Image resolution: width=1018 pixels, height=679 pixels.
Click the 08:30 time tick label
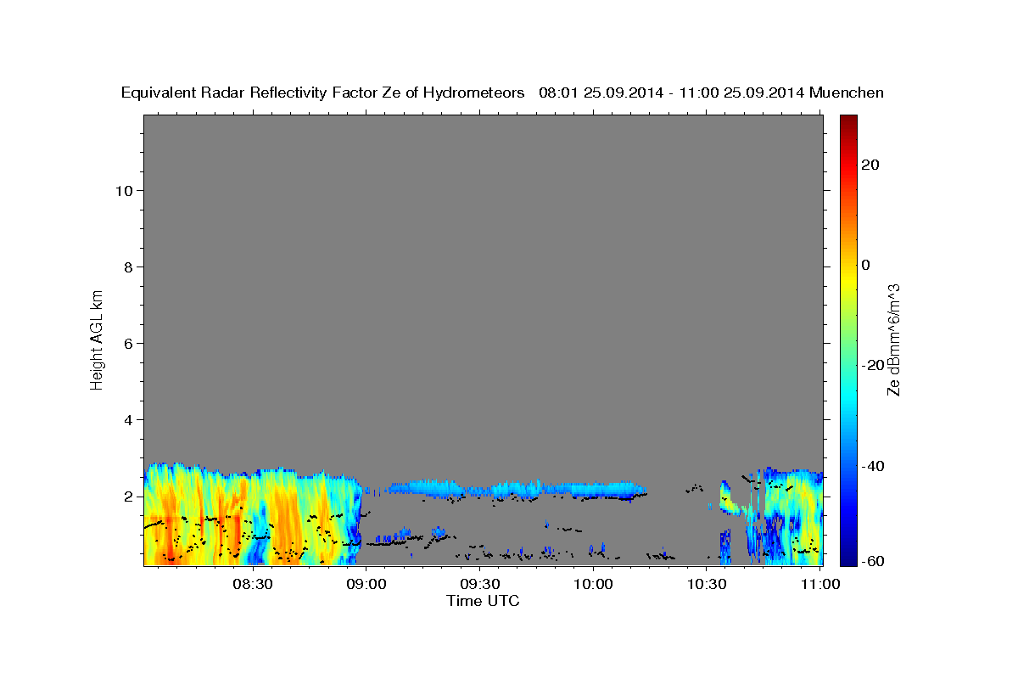(253, 585)
